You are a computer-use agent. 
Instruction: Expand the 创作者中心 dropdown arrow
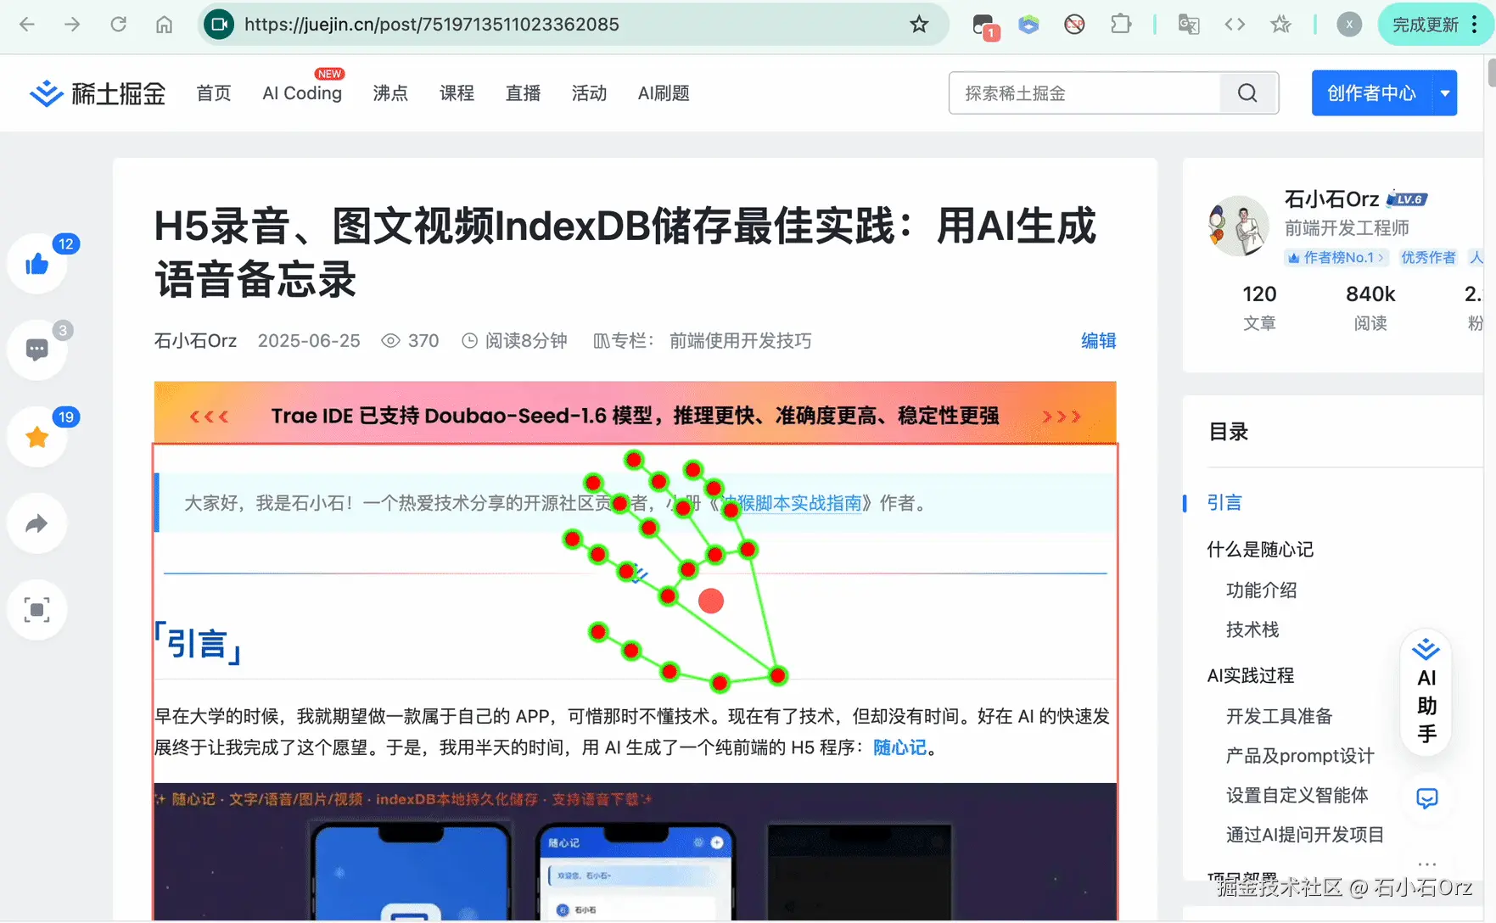(x=1444, y=93)
